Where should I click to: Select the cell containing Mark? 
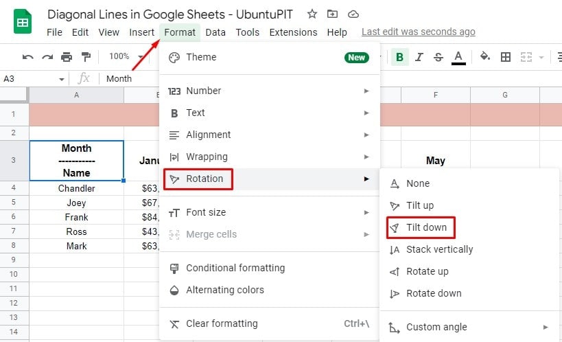pyautogui.click(x=76, y=246)
